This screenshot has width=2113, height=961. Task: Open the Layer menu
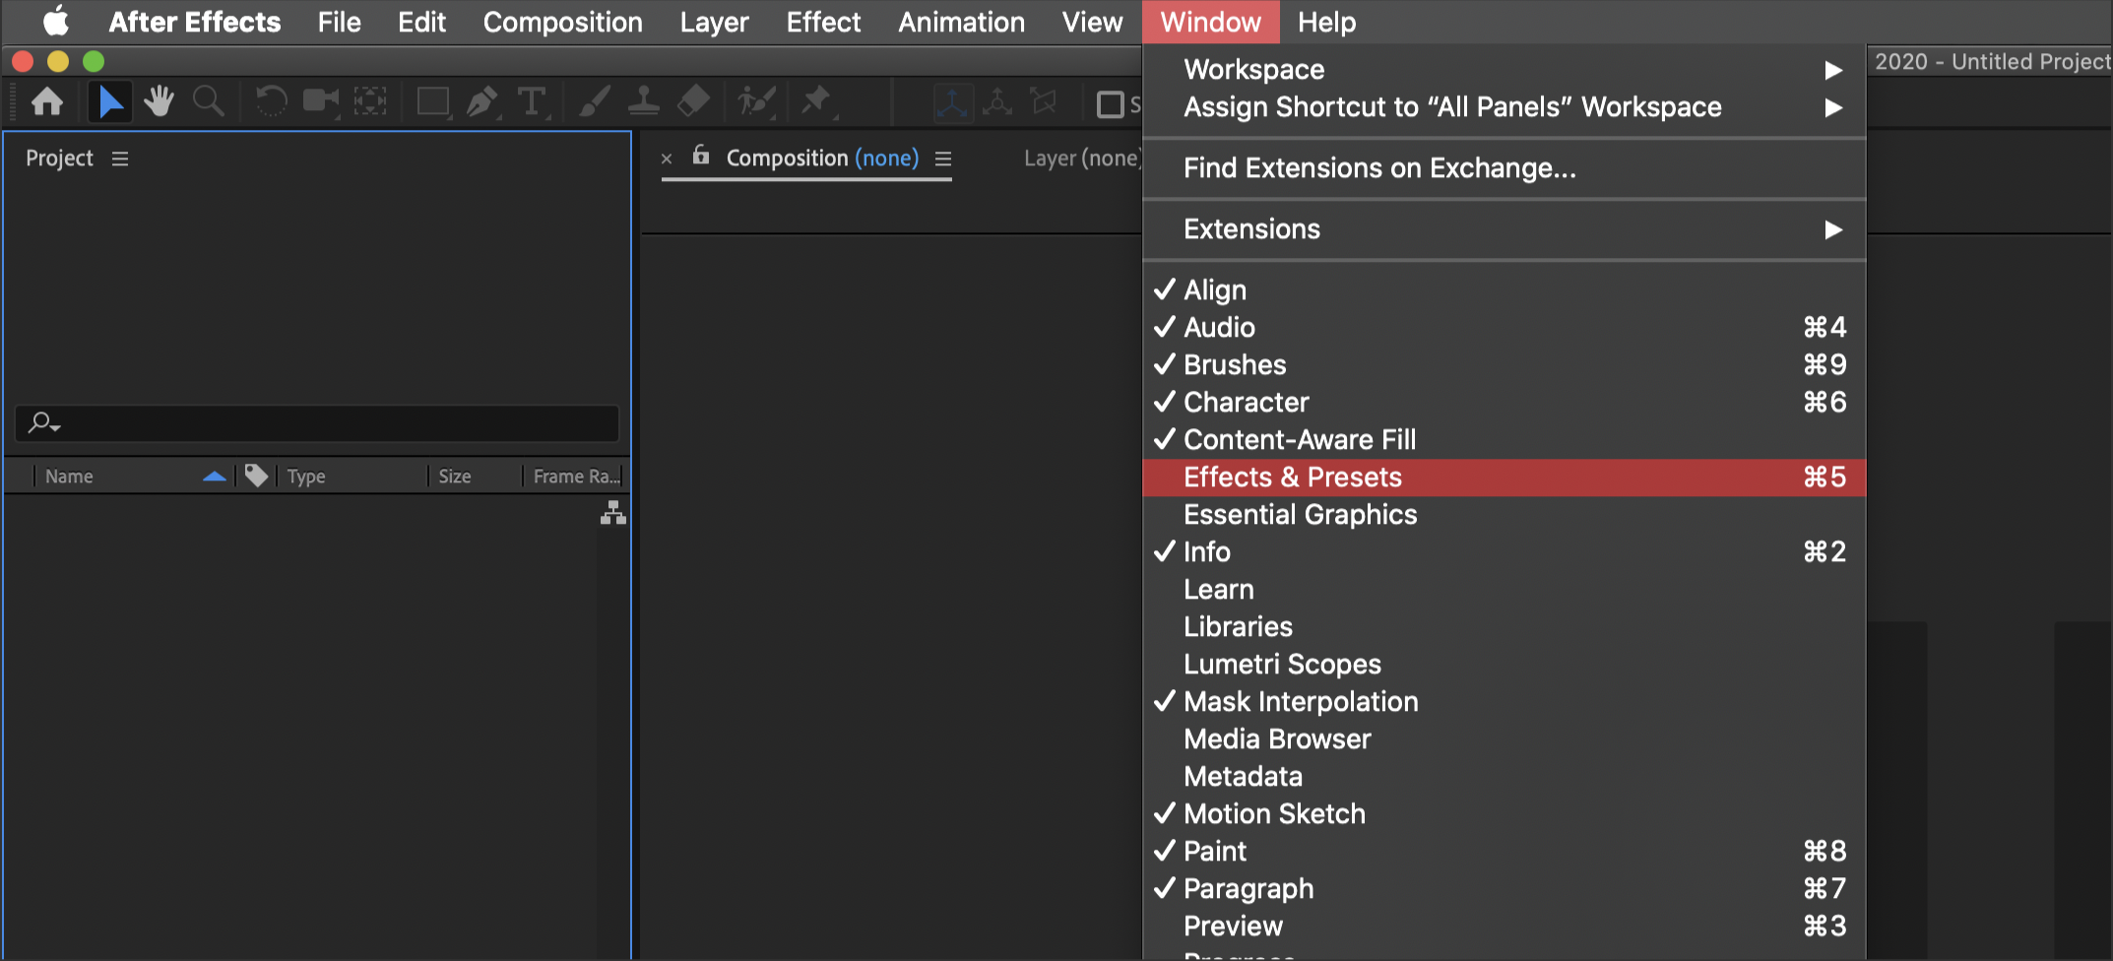[x=714, y=22]
